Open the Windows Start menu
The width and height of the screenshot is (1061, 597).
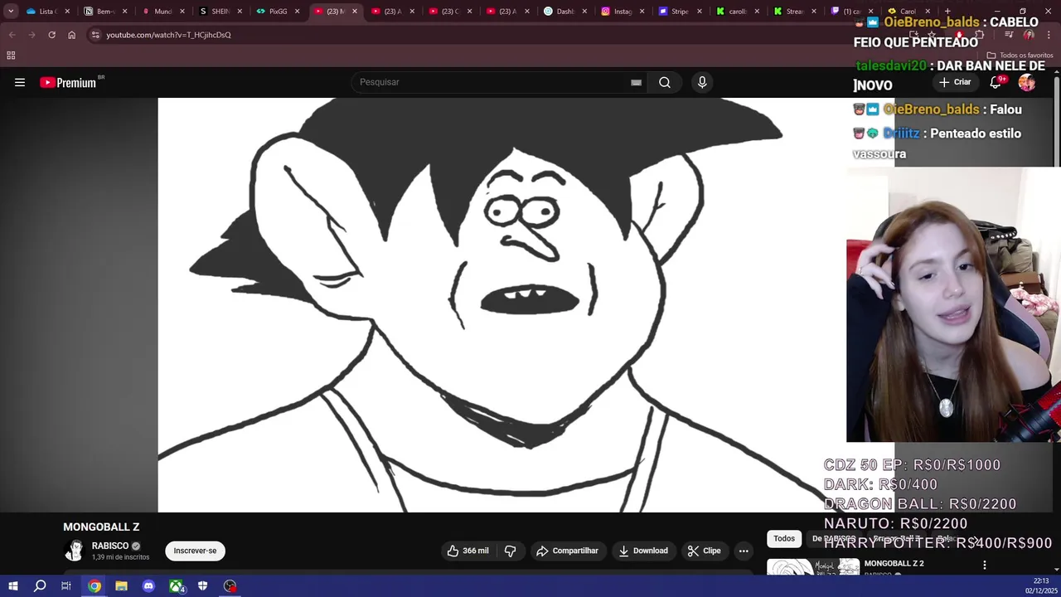[12, 586]
